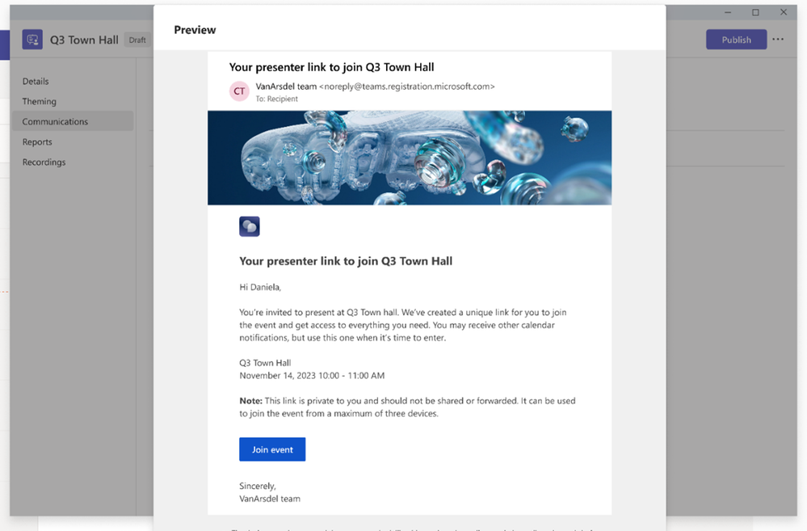Click the noreply sender email address
Screen dimensions: 807x531
[407, 86]
